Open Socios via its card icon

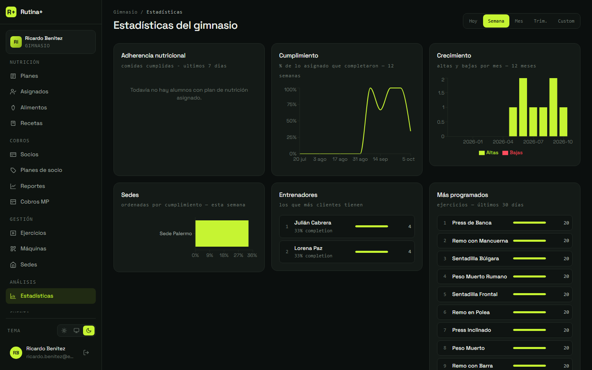[13, 155]
